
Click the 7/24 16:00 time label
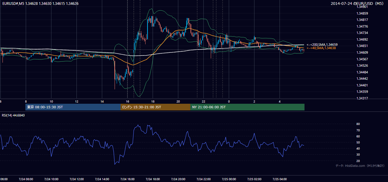click(128, 179)
